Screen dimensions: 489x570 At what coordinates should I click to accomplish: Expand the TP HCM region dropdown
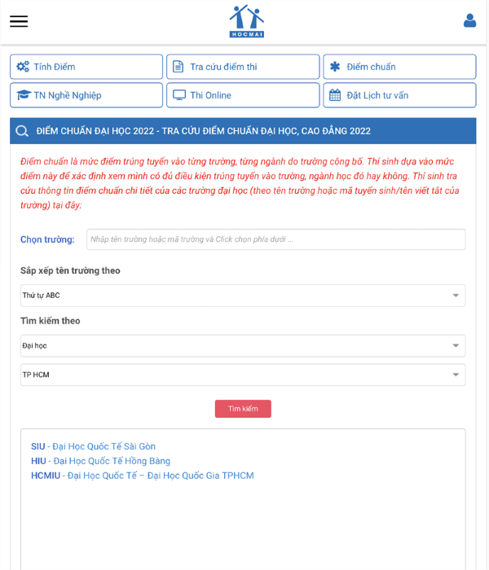coord(243,375)
